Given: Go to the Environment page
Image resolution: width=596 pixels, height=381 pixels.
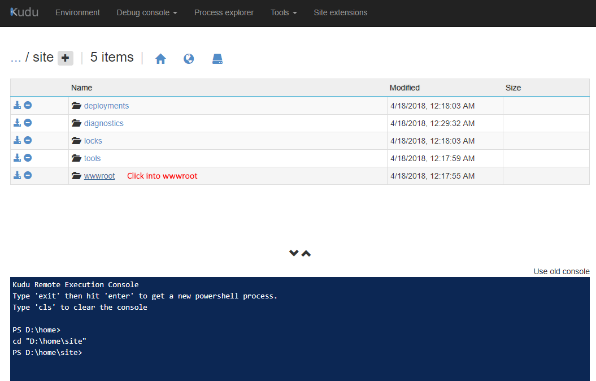Looking at the screenshot, I should [77, 12].
